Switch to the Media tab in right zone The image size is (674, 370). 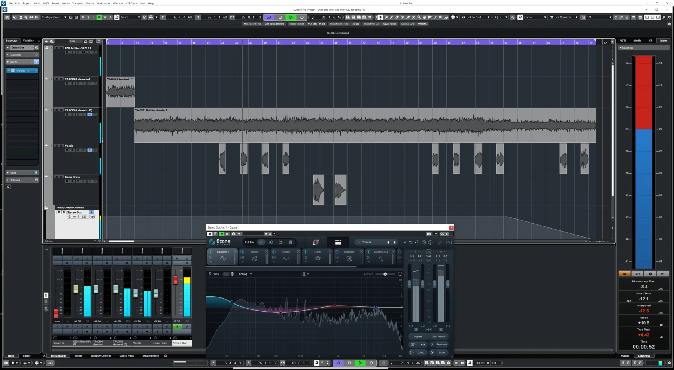[637, 40]
